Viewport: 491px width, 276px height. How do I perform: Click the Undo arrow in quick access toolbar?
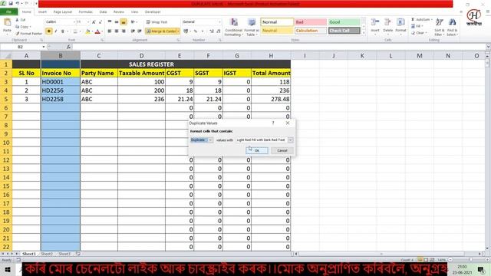coord(18,3)
